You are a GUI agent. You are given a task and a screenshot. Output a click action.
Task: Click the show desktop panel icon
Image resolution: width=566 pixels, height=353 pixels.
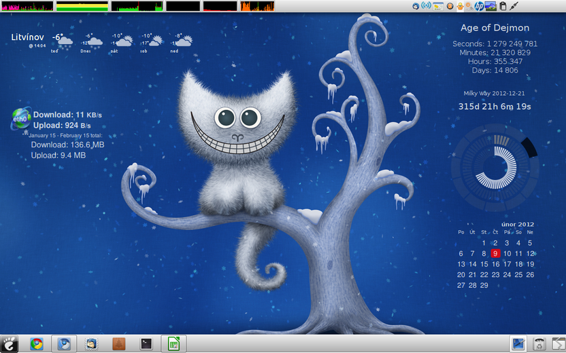click(x=518, y=344)
